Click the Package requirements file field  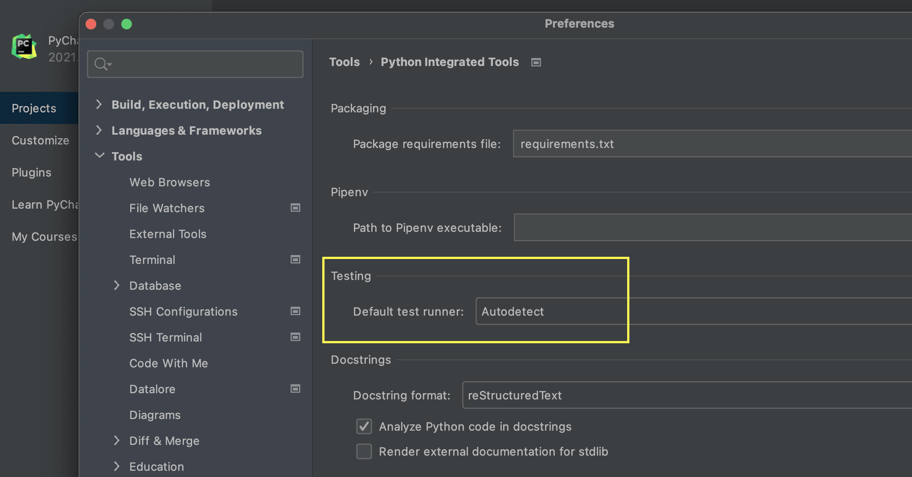click(712, 144)
